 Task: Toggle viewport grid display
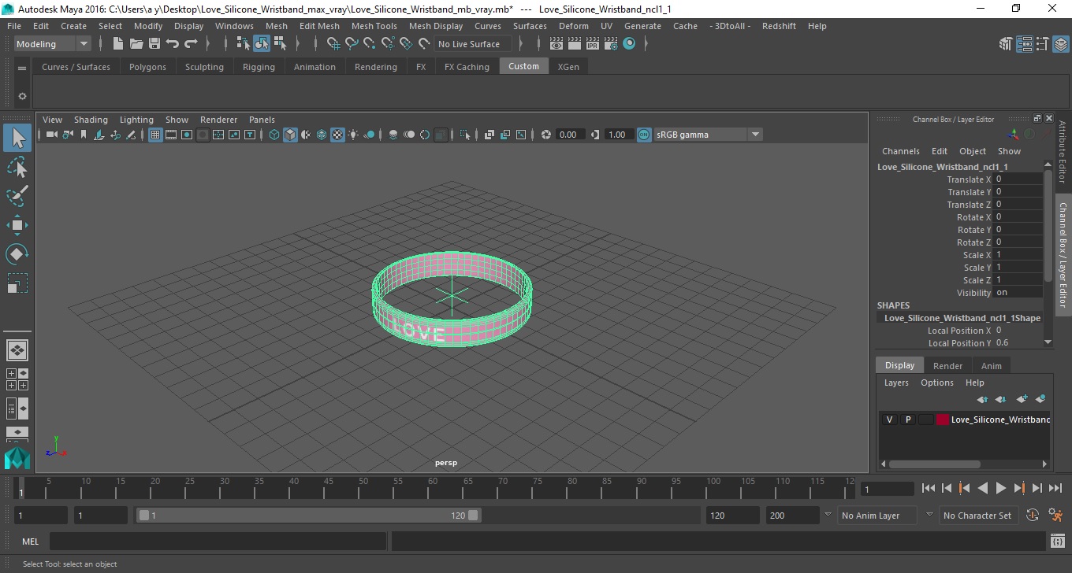(155, 135)
